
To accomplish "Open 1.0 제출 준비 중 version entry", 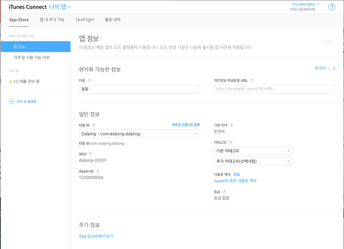I will (x=26, y=81).
